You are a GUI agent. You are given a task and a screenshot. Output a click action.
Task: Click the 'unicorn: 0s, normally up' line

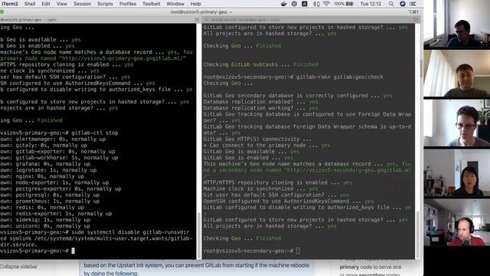(x=45, y=226)
